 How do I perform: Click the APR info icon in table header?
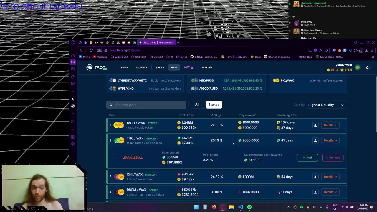pos(219,115)
